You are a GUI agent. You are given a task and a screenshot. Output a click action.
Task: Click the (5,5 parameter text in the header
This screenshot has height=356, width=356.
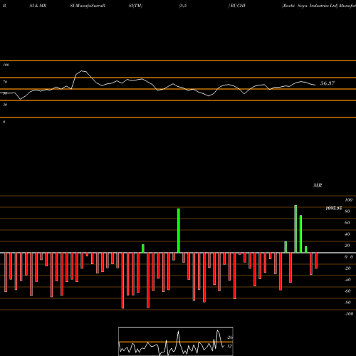[x=183, y=6]
